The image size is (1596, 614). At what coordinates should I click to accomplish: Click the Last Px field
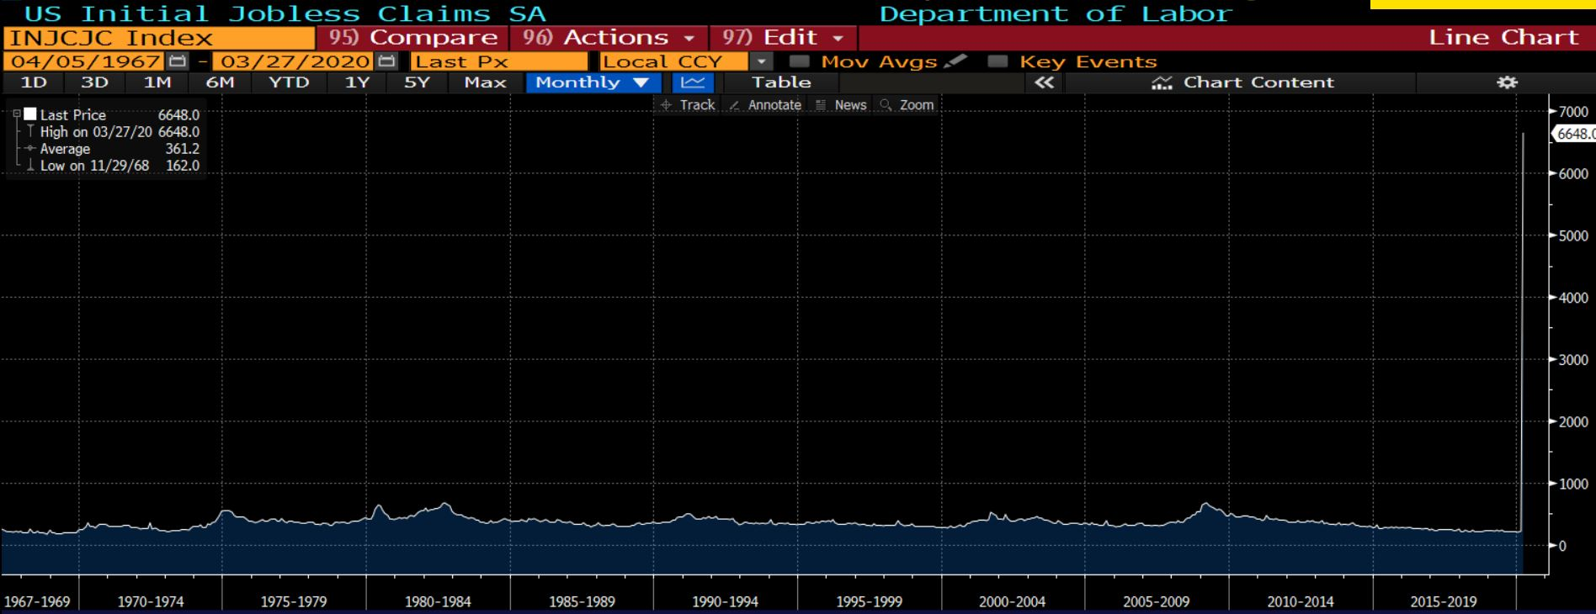[x=499, y=61]
